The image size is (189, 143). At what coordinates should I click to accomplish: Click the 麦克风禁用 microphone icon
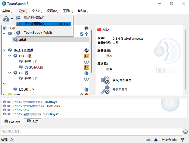tap(105, 90)
